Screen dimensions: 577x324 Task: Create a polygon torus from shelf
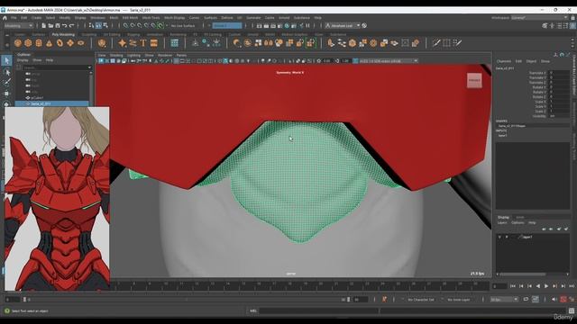coord(60,43)
